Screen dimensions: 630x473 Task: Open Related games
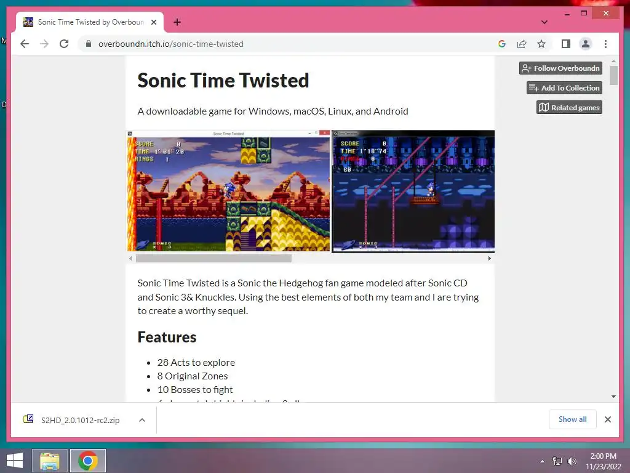(569, 107)
